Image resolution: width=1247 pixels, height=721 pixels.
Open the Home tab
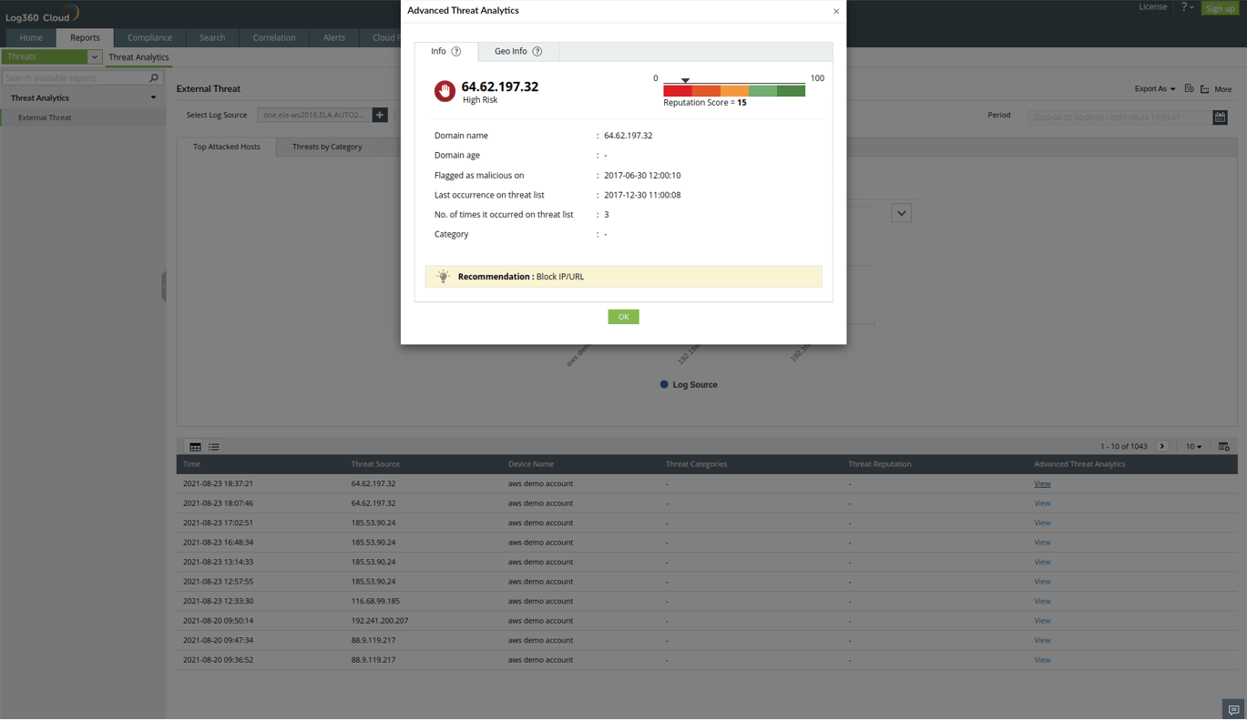tap(31, 38)
